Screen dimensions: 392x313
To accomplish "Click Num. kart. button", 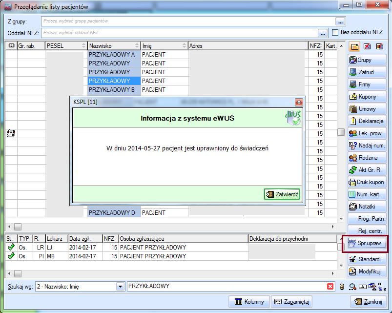I will click(x=367, y=194).
